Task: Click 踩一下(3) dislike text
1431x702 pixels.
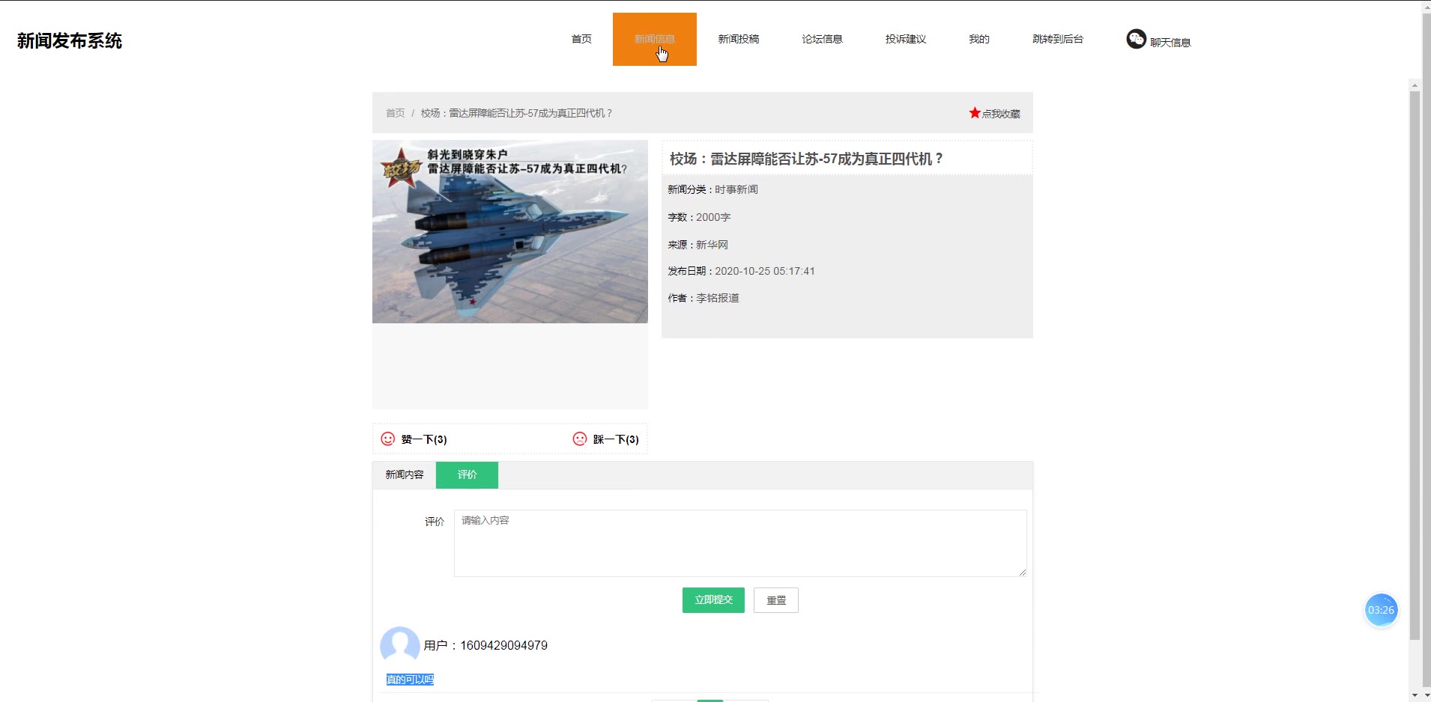Action: pyautogui.click(x=616, y=439)
